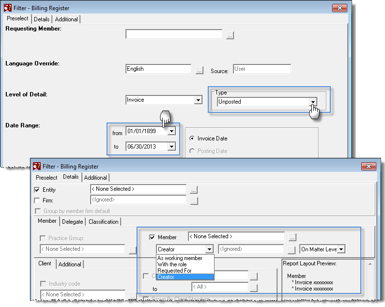The width and height of the screenshot is (385, 307).
Task: Click the Requesting Member text field
Action: click(174, 34)
